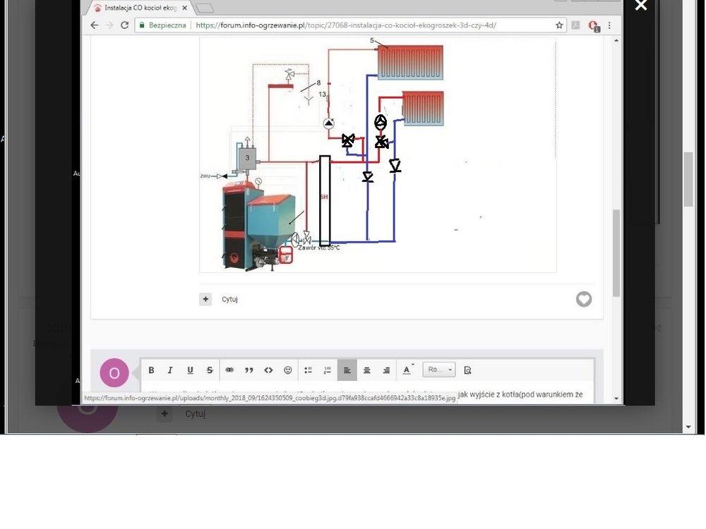Open the text color dropdown
Image resolution: width=706 pixels, height=529 pixels.
(x=408, y=370)
